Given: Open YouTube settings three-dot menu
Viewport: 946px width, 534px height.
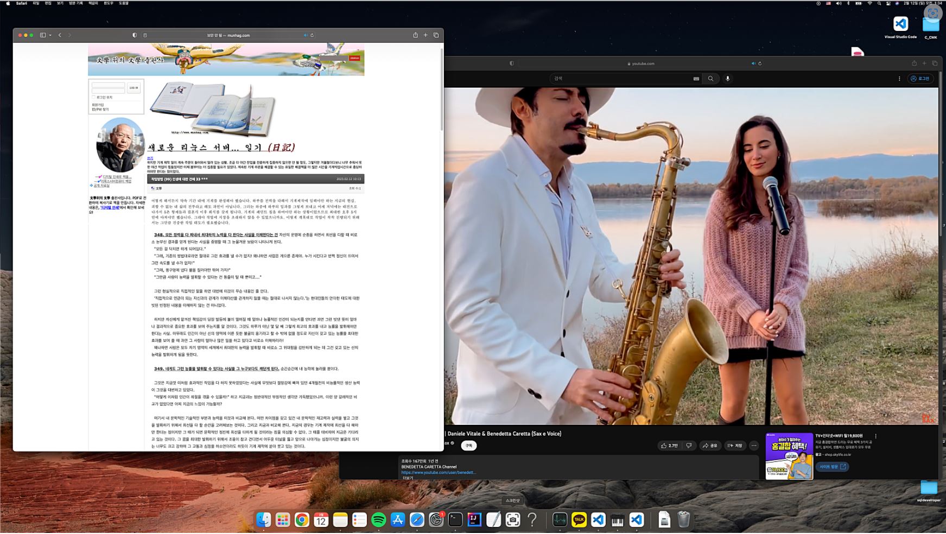Looking at the screenshot, I should tap(899, 79).
